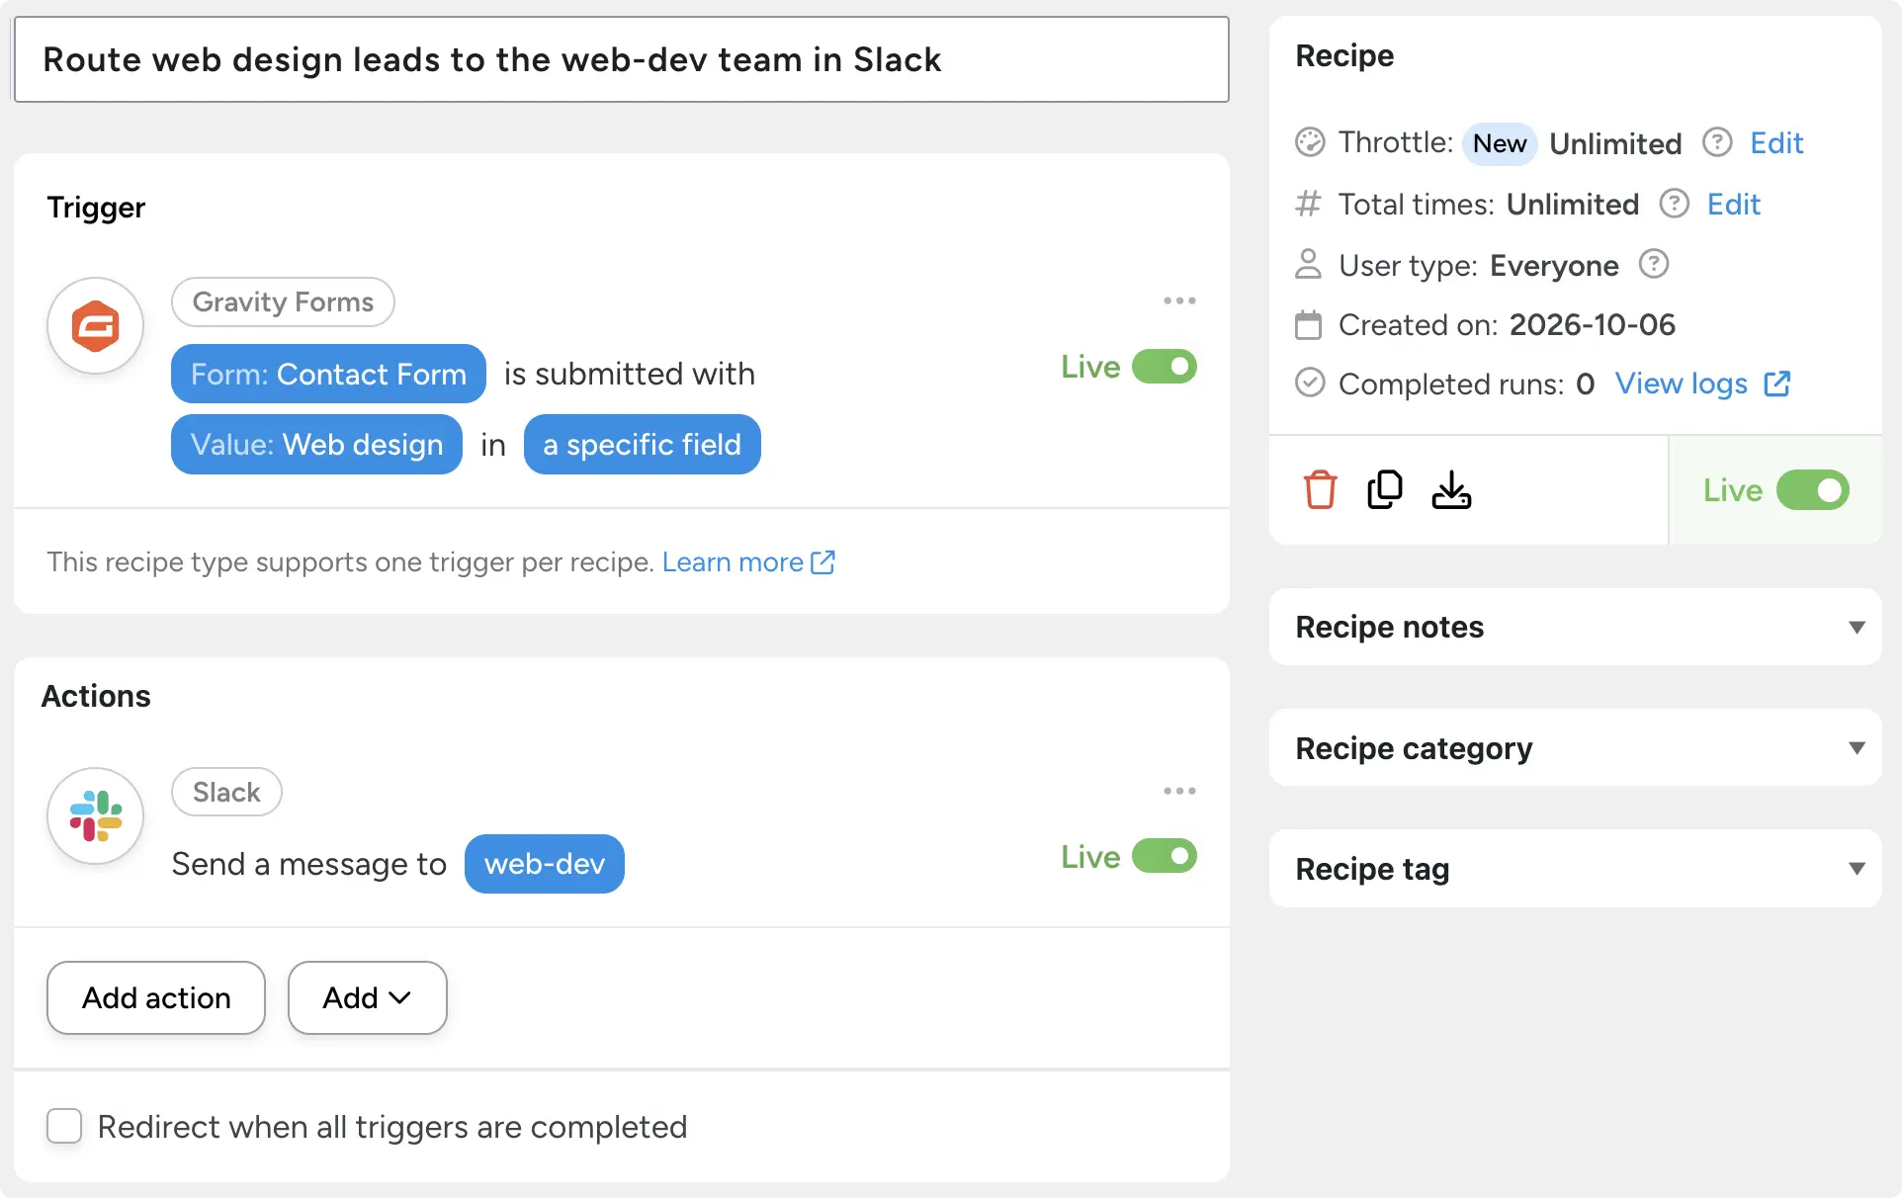Click the New badge next to Throttle
Screen dimensions: 1902x1198
(x=1500, y=143)
